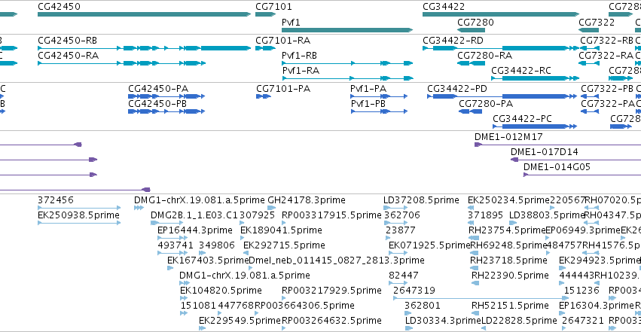The height and width of the screenshot is (332, 641).
Task: Open the LD30334.3prime EST label
Action: coord(443,321)
